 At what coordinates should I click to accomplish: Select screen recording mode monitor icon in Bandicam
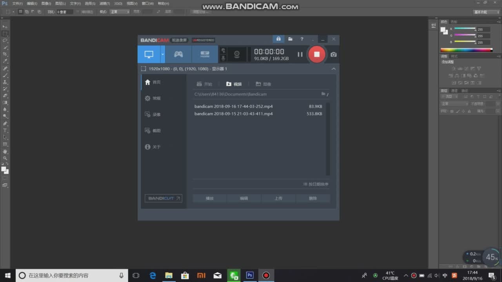149,54
